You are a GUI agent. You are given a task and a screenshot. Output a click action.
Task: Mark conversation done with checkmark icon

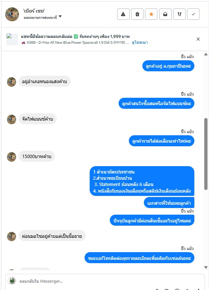tap(193, 14)
